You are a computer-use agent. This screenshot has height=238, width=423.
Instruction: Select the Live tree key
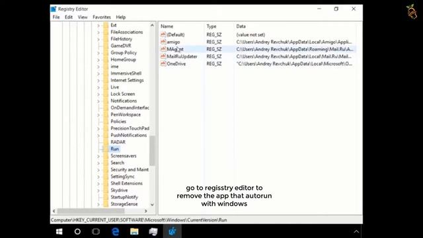click(x=114, y=87)
